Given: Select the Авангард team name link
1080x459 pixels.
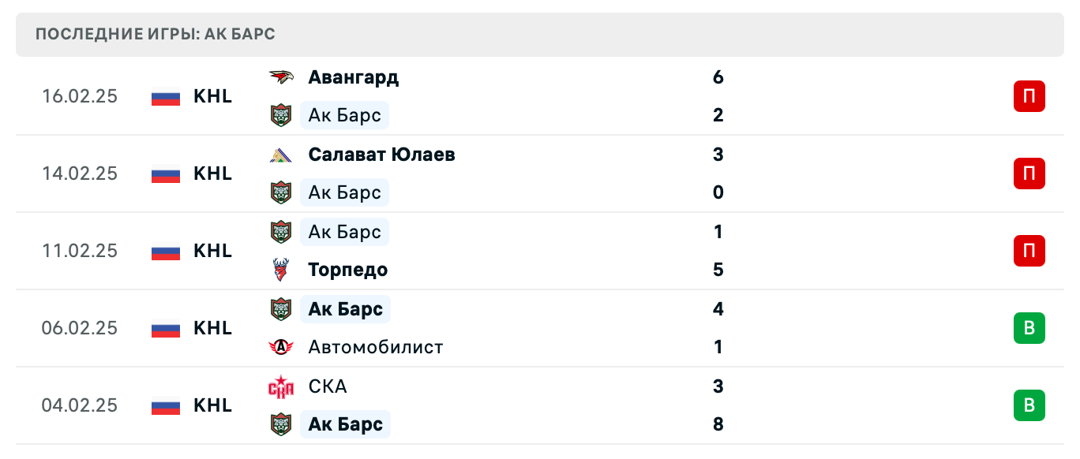Looking at the screenshot, I should pos(353,76).
